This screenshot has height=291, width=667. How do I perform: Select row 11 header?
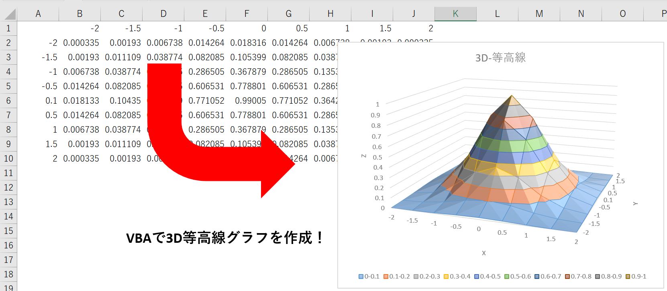coord(8,173)
